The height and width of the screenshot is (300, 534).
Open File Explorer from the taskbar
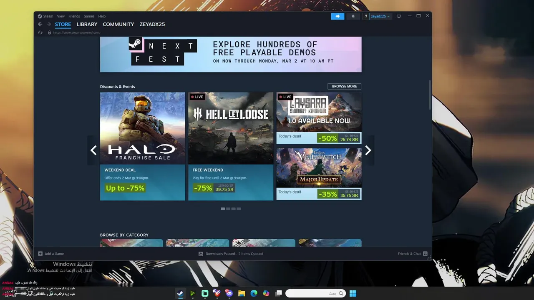tap(242, 293)
